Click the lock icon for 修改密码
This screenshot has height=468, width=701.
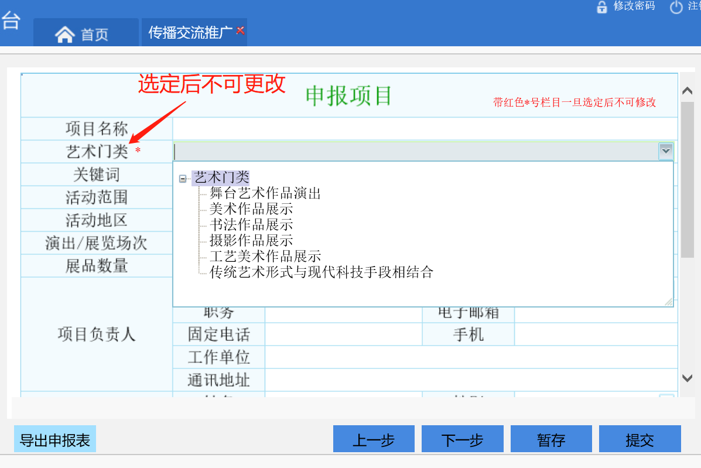click(601, 7)
